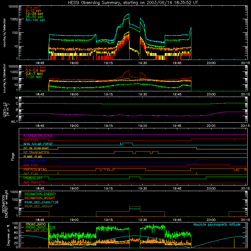
Task: Select the SC_IN_SUNLIGHT flag label
Action: click(x=36, y=148)
